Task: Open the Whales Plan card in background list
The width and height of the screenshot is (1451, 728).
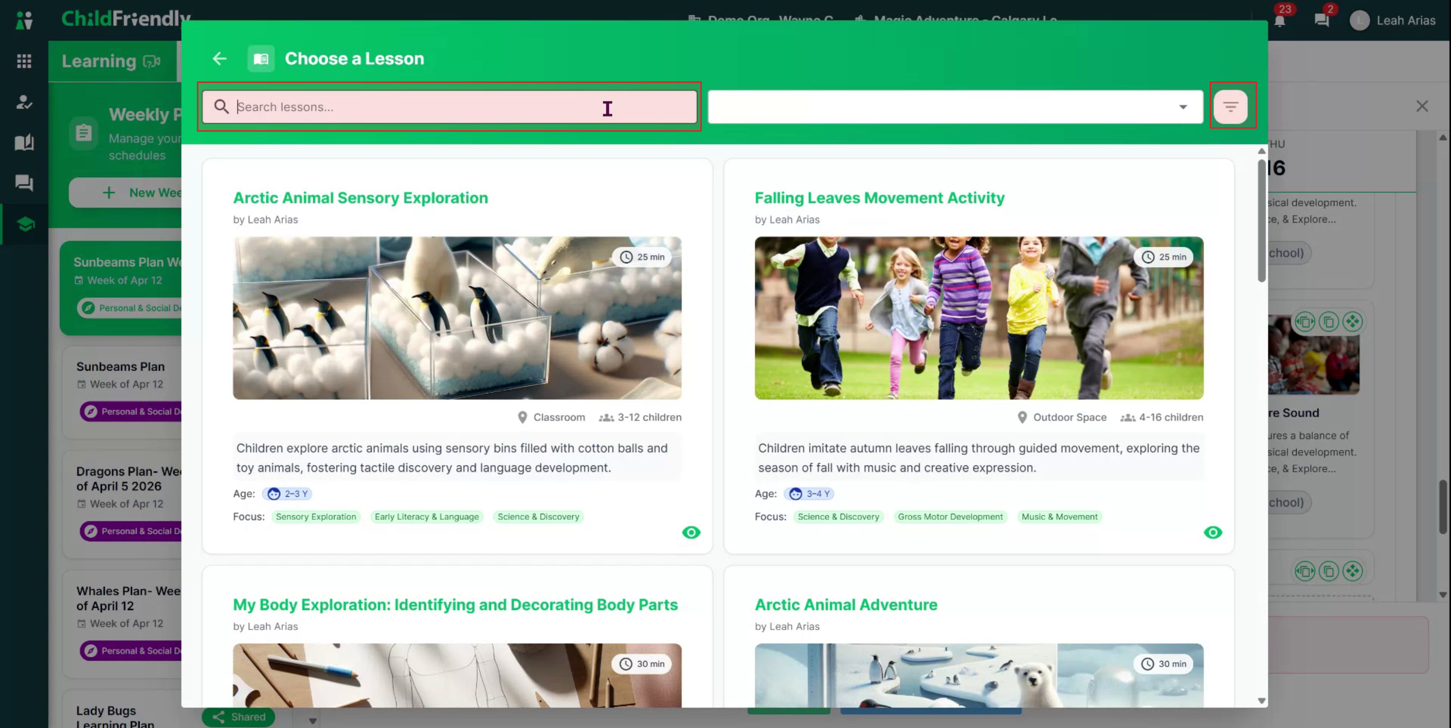Action: [122, 624]
